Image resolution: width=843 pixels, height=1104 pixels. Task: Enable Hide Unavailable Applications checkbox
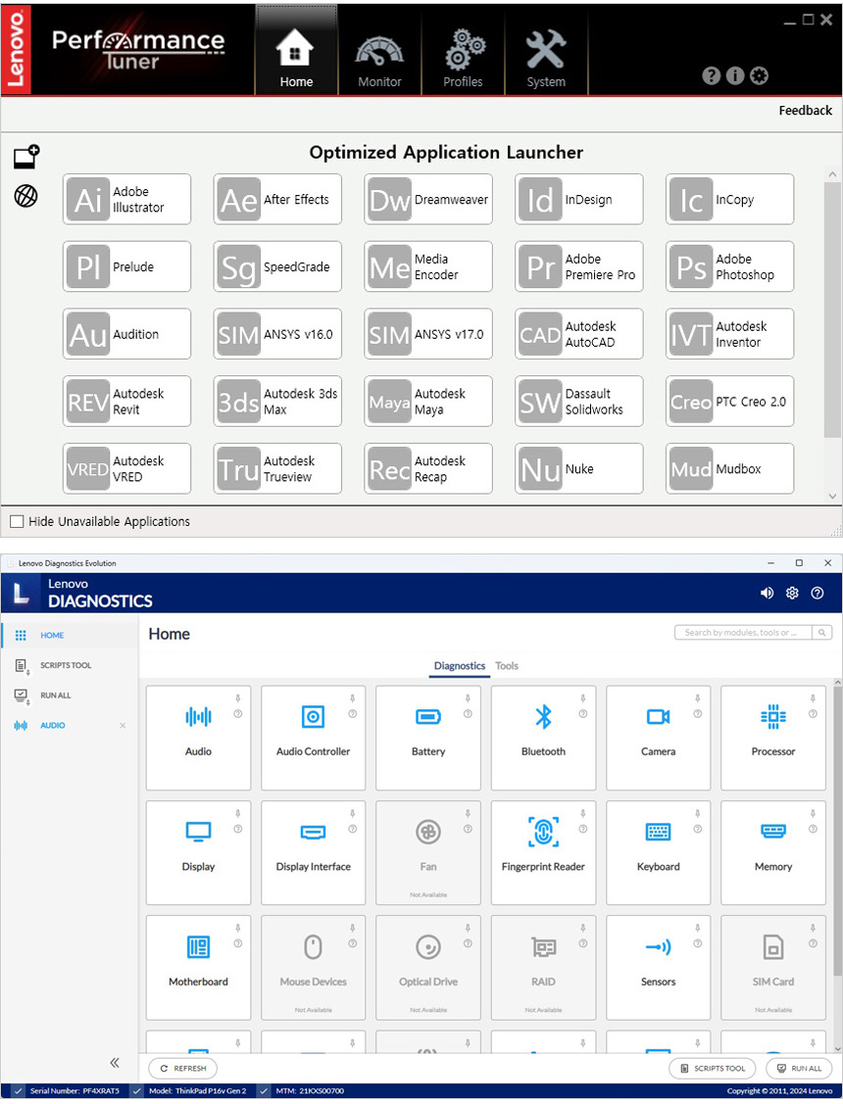17,522
